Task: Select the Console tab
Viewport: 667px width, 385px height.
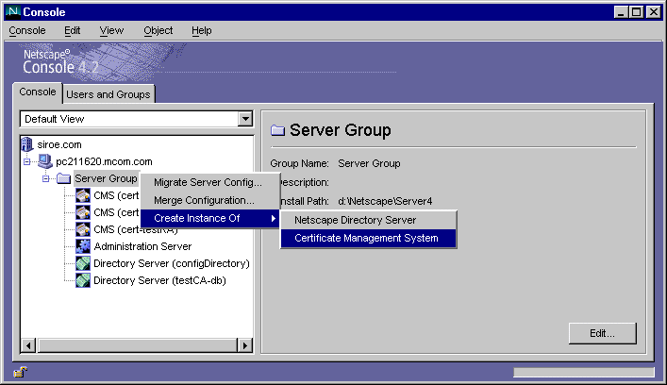Action: click(x=38, y=92)
